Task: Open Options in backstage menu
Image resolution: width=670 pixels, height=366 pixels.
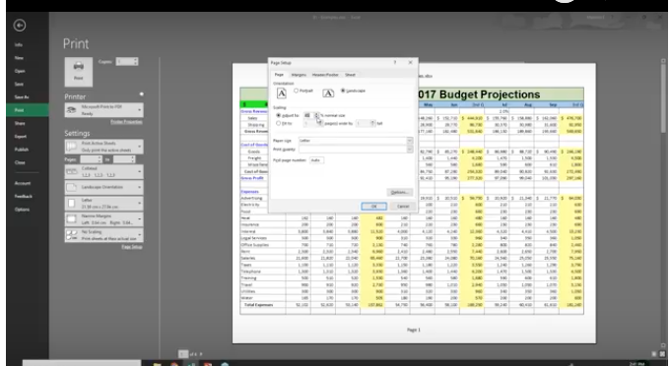Action: pyautogui.click(x=22, y=210)
